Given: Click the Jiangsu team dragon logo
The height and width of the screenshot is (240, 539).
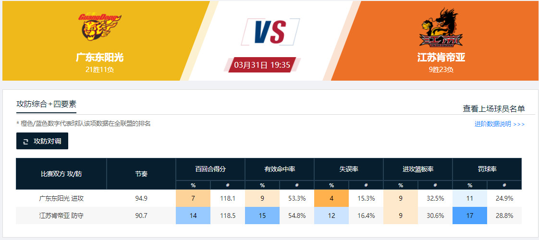Looking at the screenshot, I should pyautogui.click(x=441, y=28).
